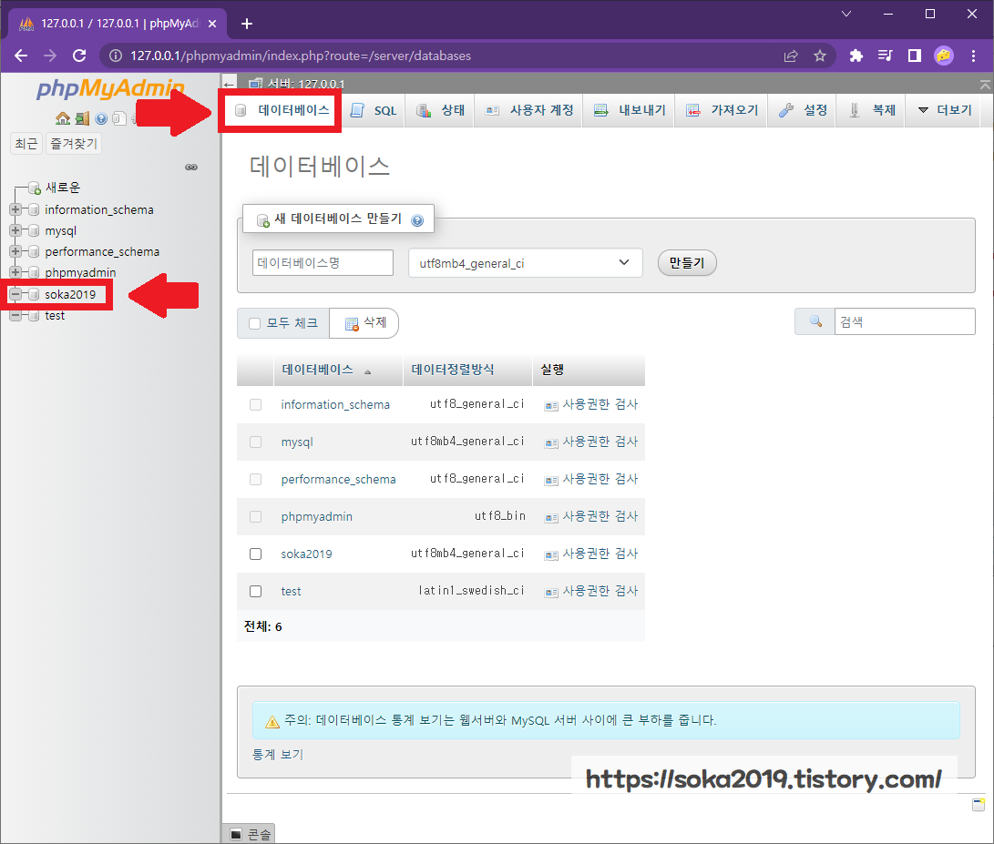Click the mysql database cylinder icon in the tree
The image size is (994, 844).
click(34, 230)
